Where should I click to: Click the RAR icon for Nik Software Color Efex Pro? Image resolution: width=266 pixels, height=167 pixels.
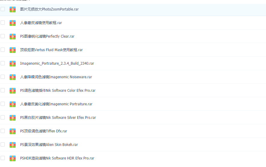click(13, 91)
